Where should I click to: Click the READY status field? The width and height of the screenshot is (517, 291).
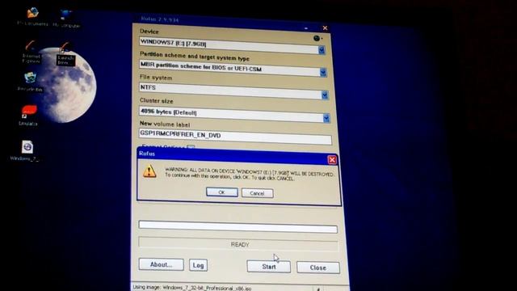tap(238, 244)
